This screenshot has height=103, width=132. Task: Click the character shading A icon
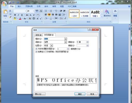[30, 19]
